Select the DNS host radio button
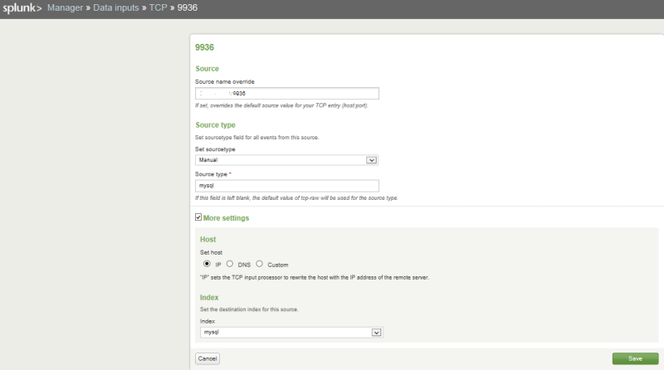Image resolution: width=664 pixels, height=370 pixels. pos(230,264)
